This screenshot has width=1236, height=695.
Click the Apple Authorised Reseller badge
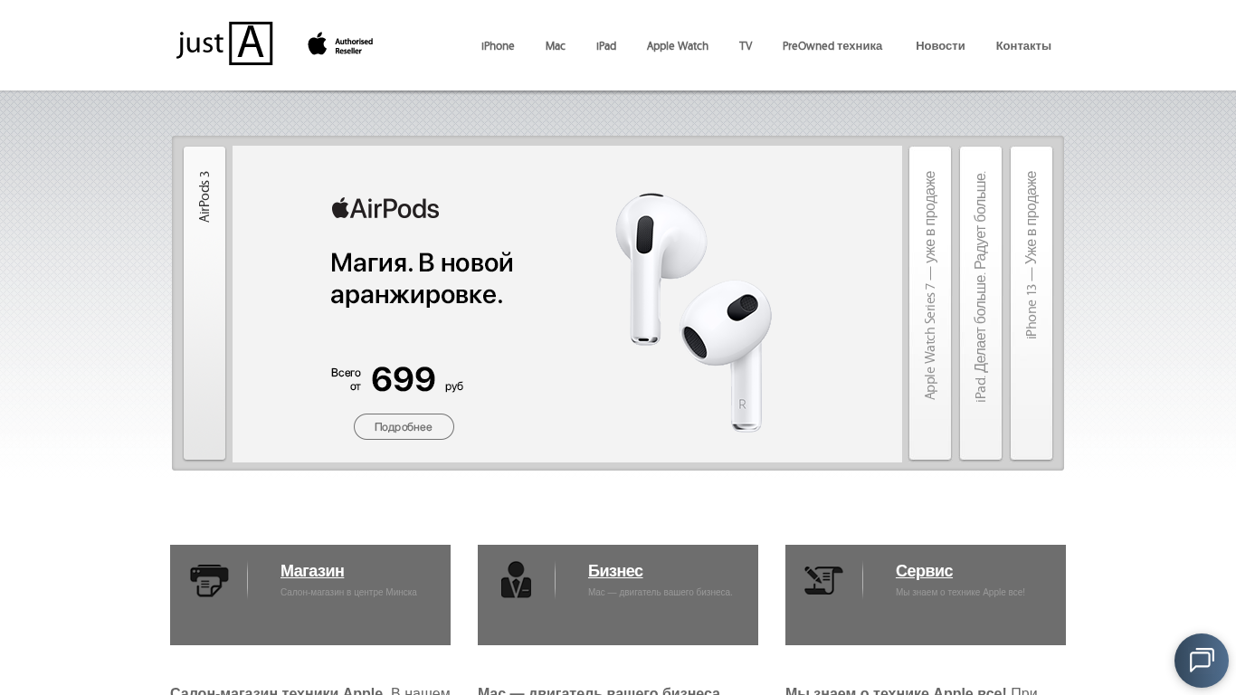click(x=340, y=44)
